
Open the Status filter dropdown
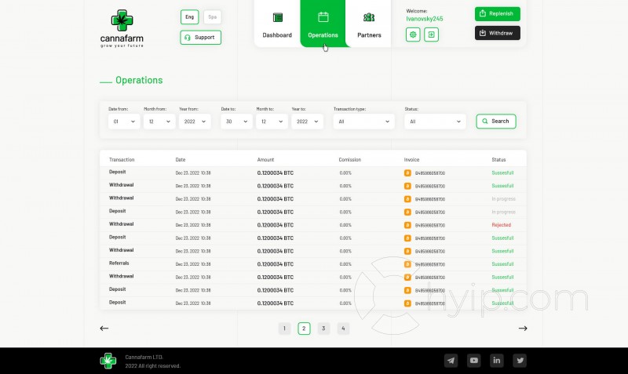[x=435, y=122]
